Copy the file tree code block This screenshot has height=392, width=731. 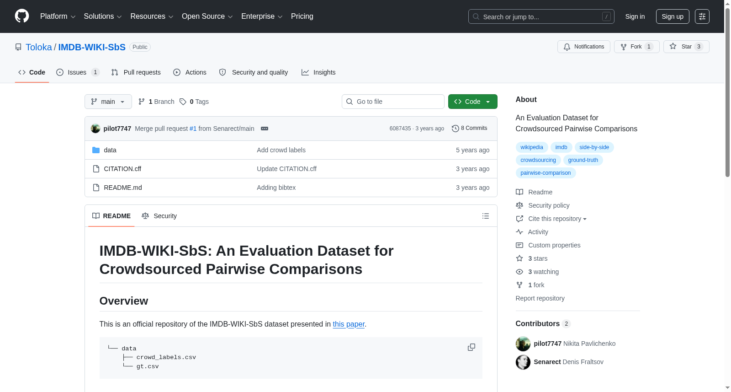pyautogui.click(x=471, y=348)
